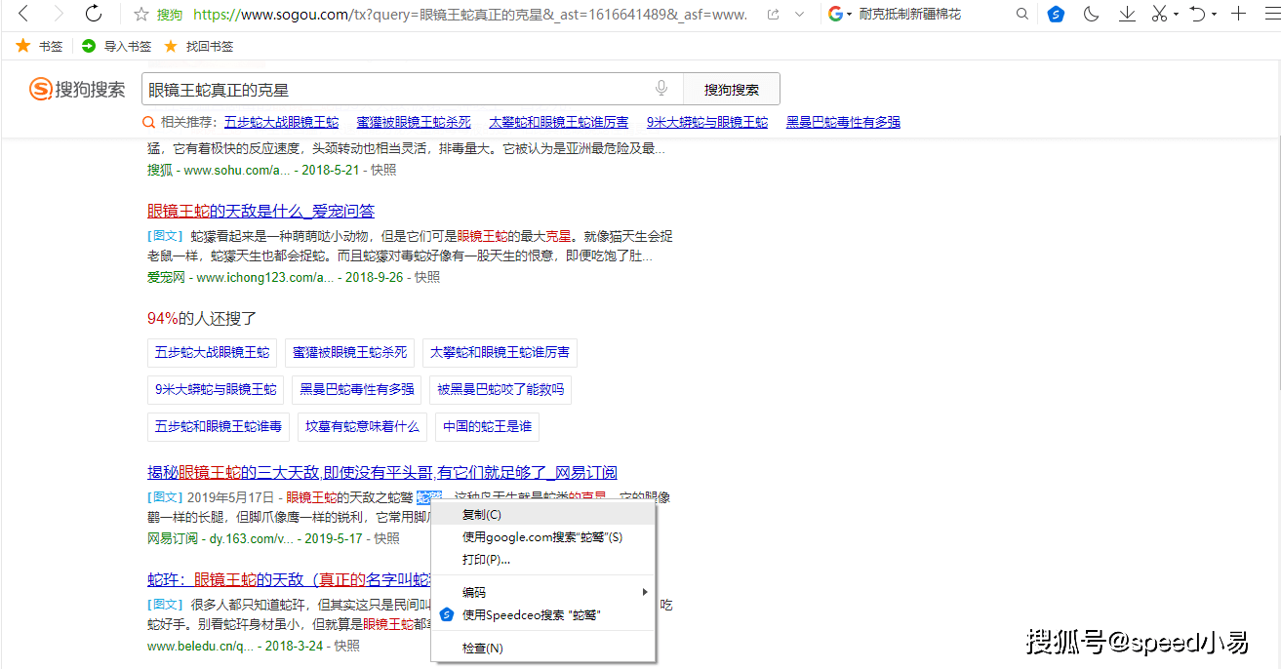1281x669 pixels.
Task: Expand the undo arrow dropdown
Action: point(1214,15)
